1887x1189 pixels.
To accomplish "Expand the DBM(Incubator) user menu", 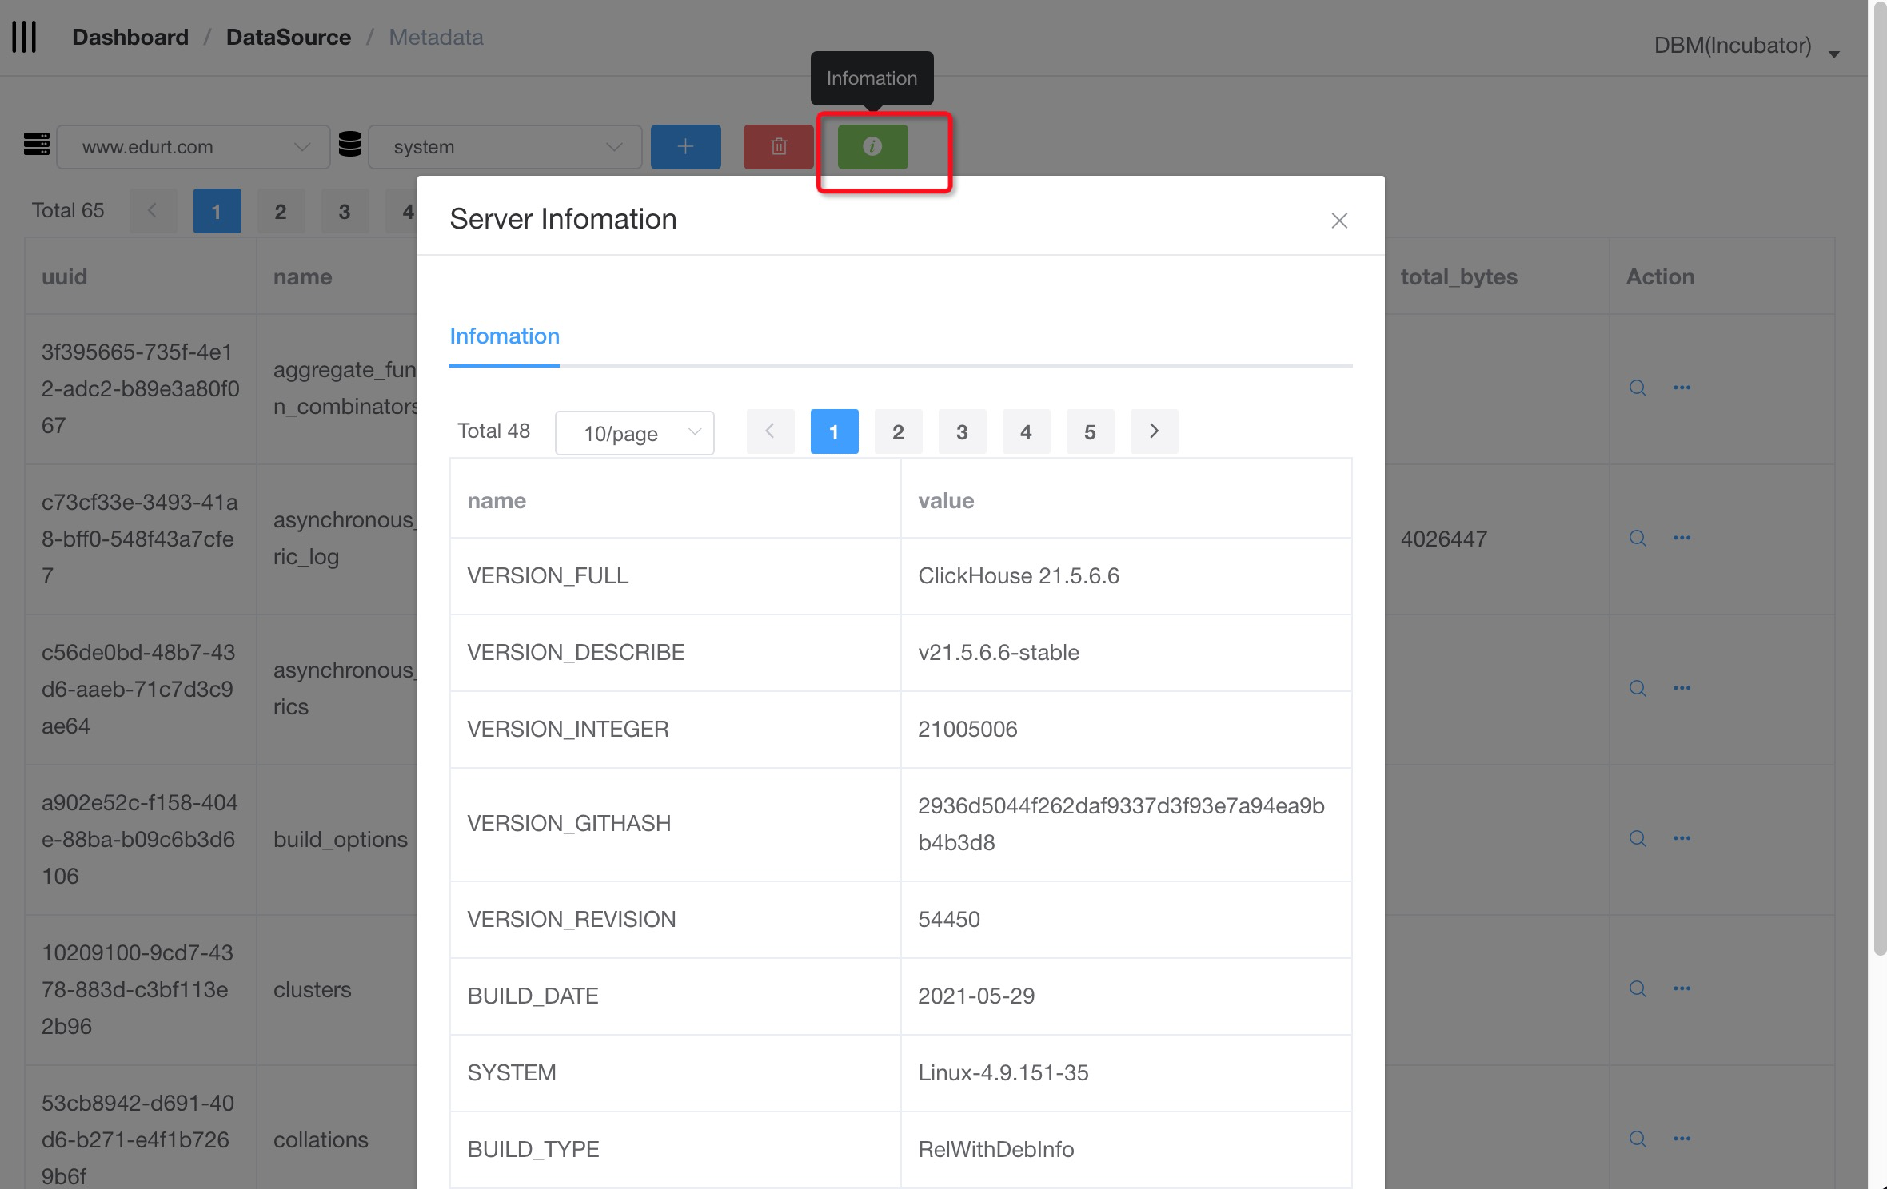I will pos(1746,46).
